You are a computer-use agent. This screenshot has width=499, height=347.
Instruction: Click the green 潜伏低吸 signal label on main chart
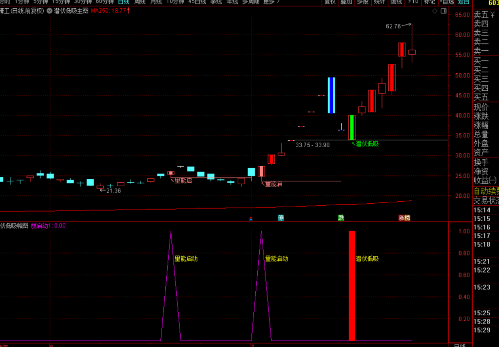click(x=367, y=144)
